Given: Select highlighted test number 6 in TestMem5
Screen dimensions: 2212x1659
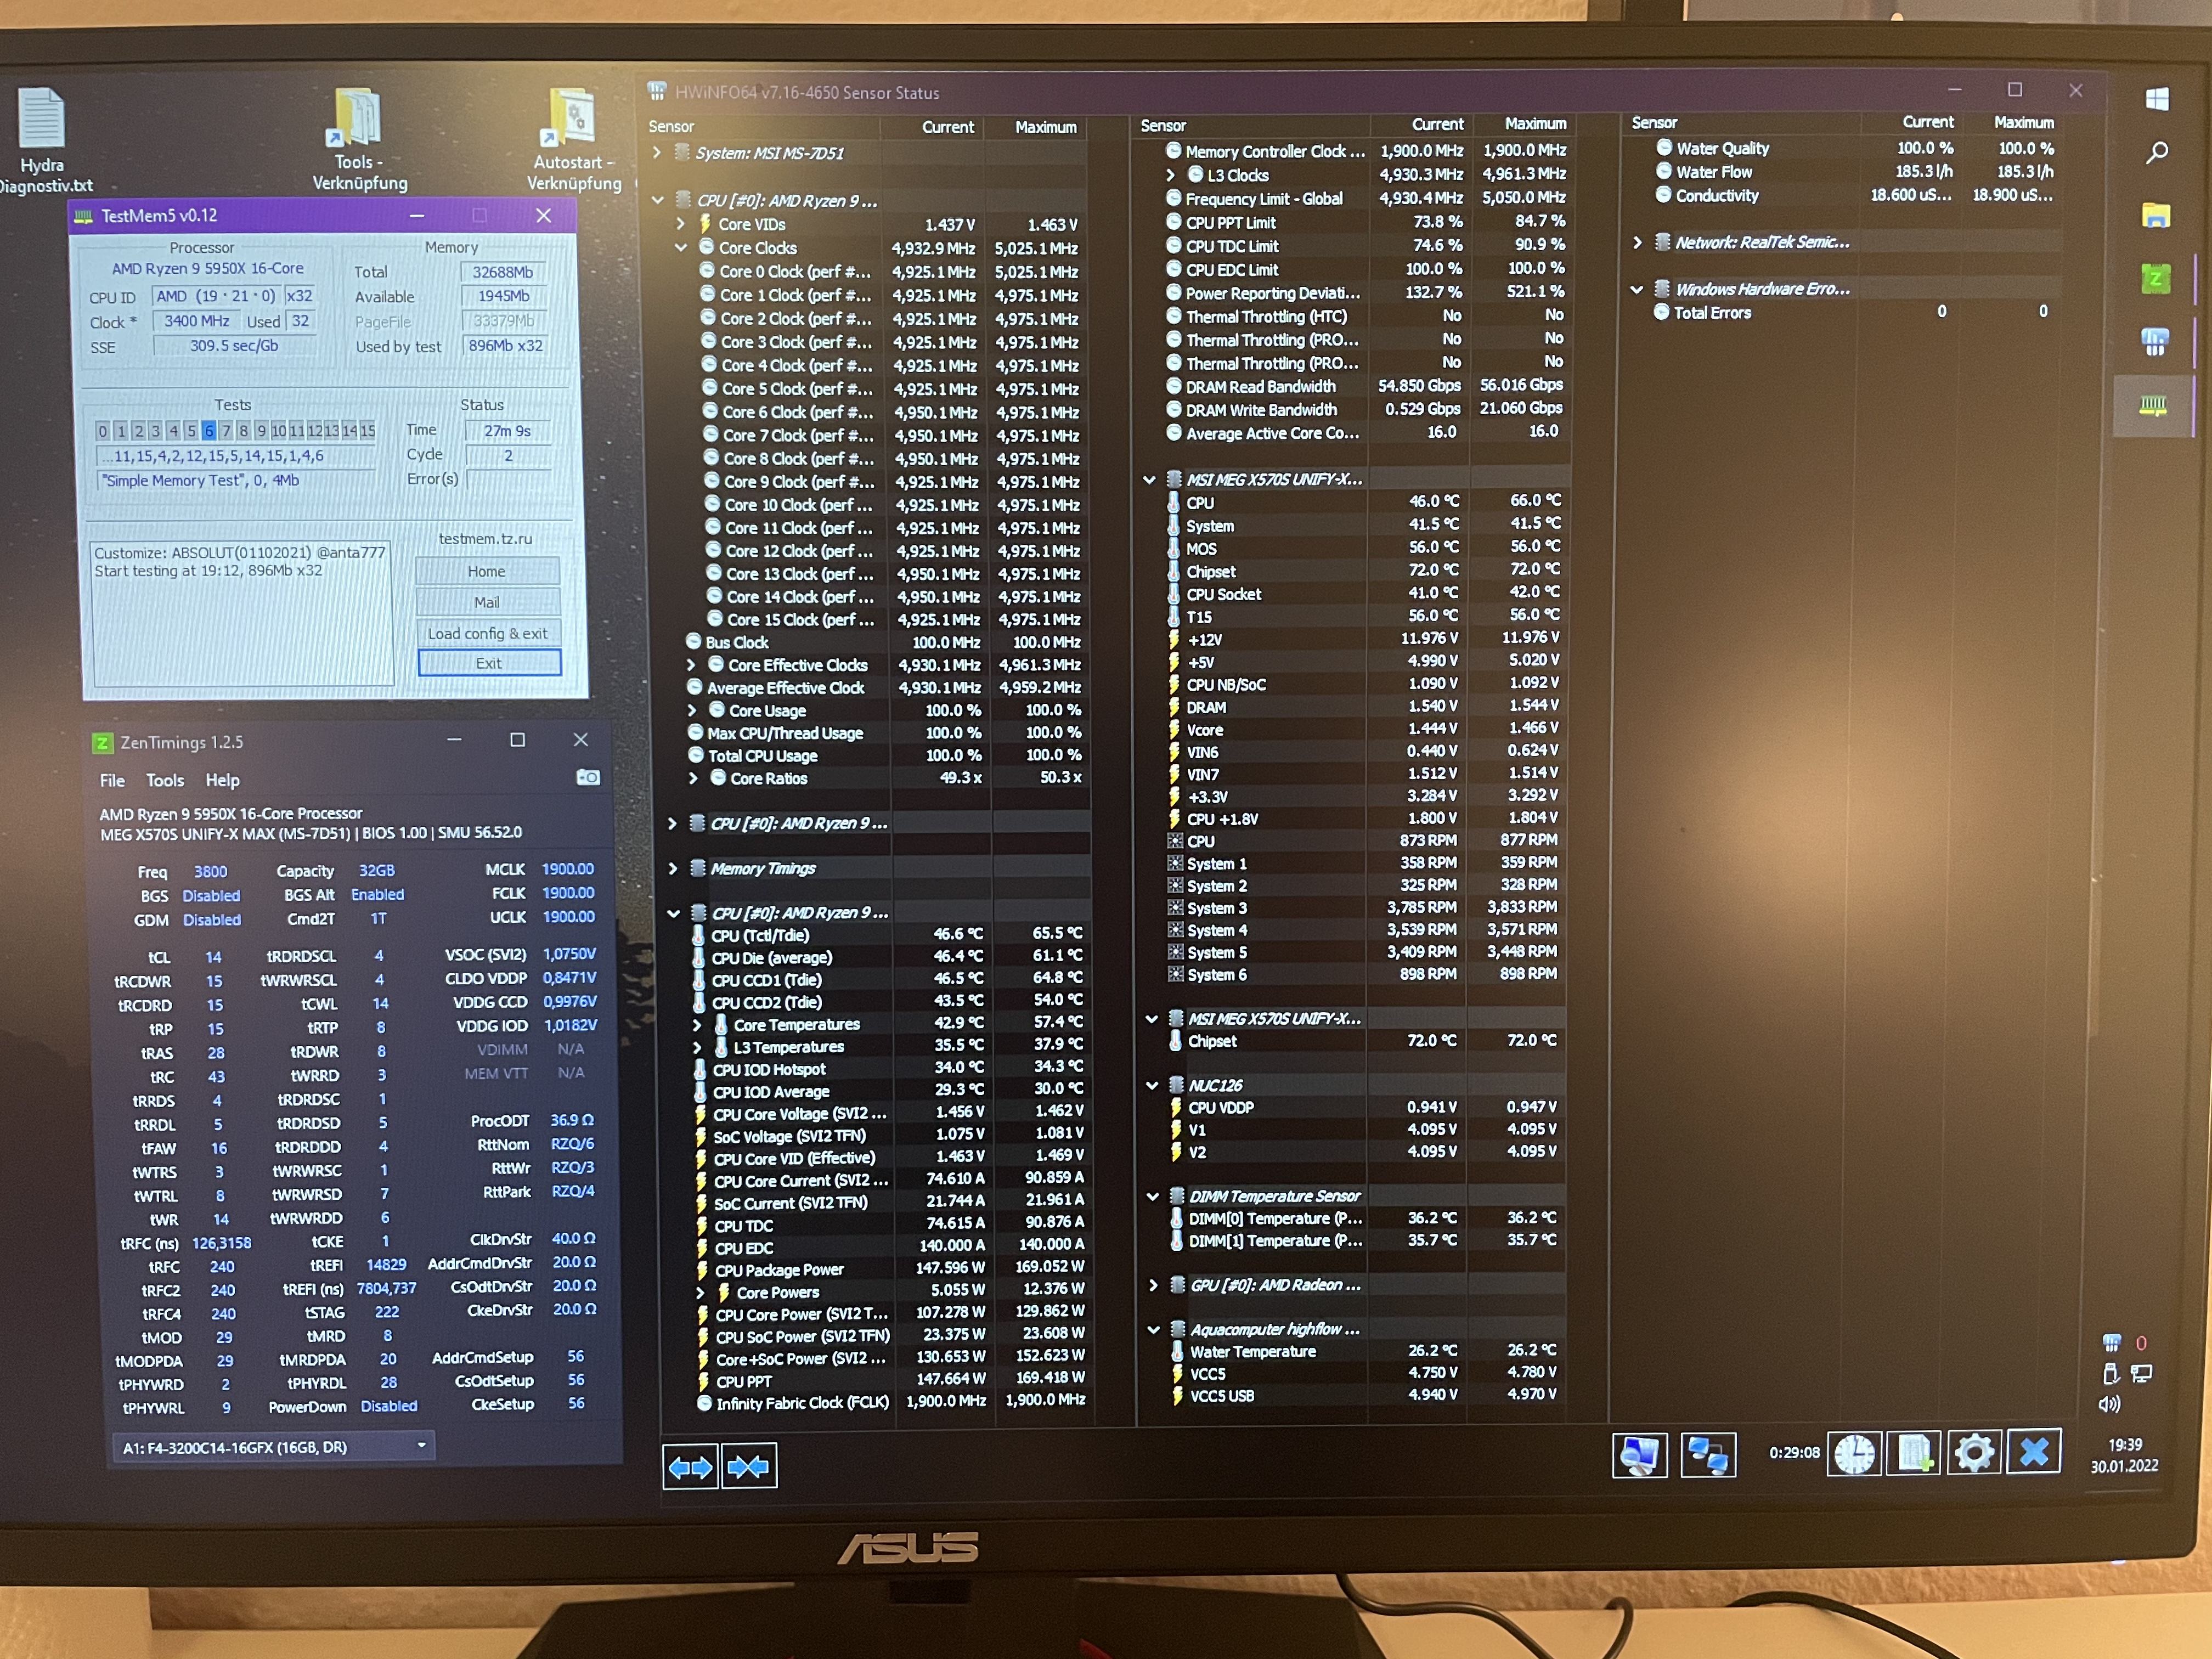Looking at the screenshot, I should coord(208,430).
